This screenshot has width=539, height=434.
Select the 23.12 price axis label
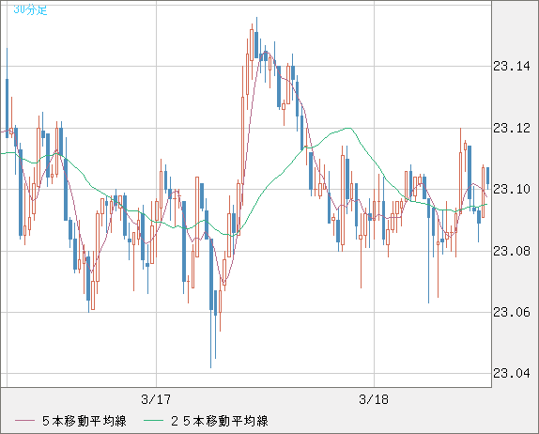tap(512, 129)
